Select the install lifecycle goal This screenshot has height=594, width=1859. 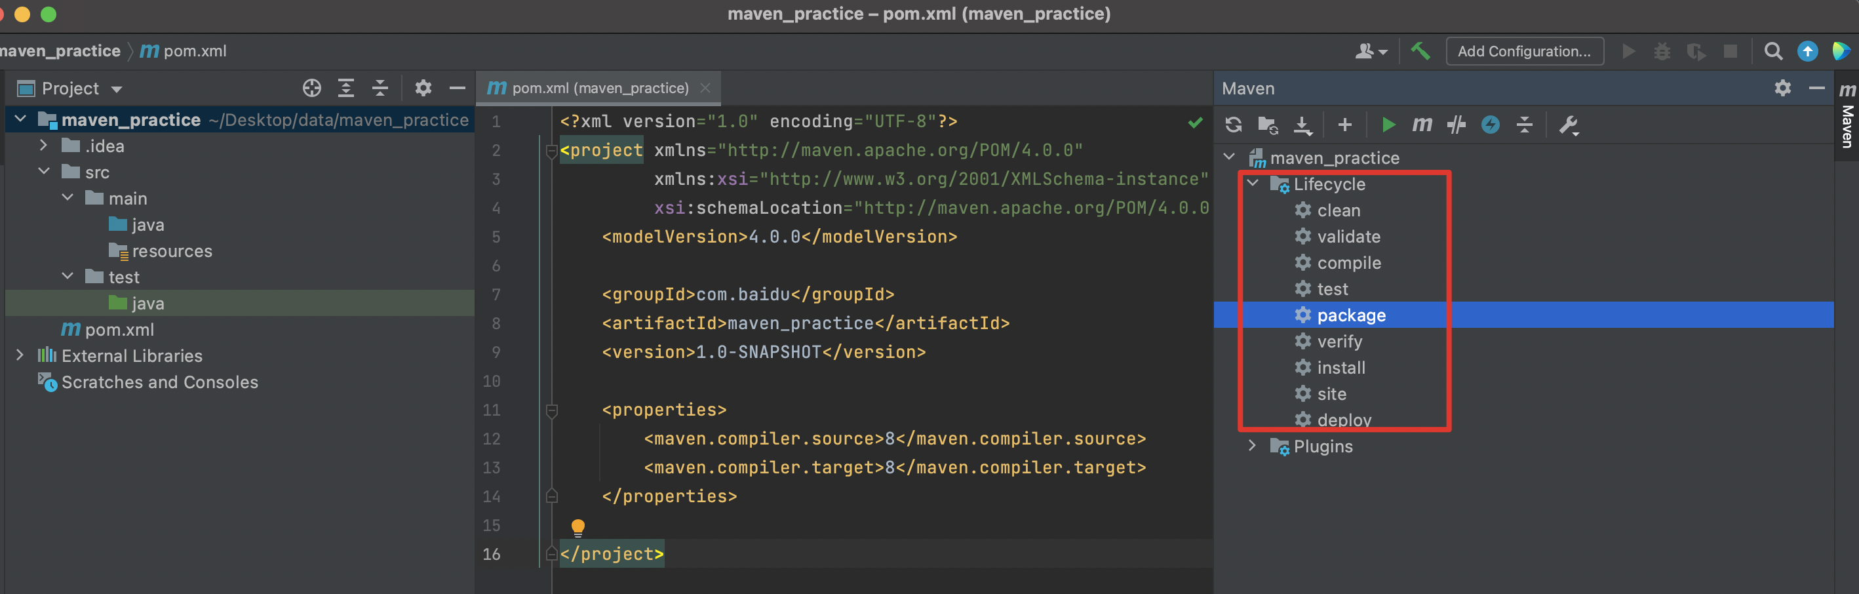[1341, 367]
